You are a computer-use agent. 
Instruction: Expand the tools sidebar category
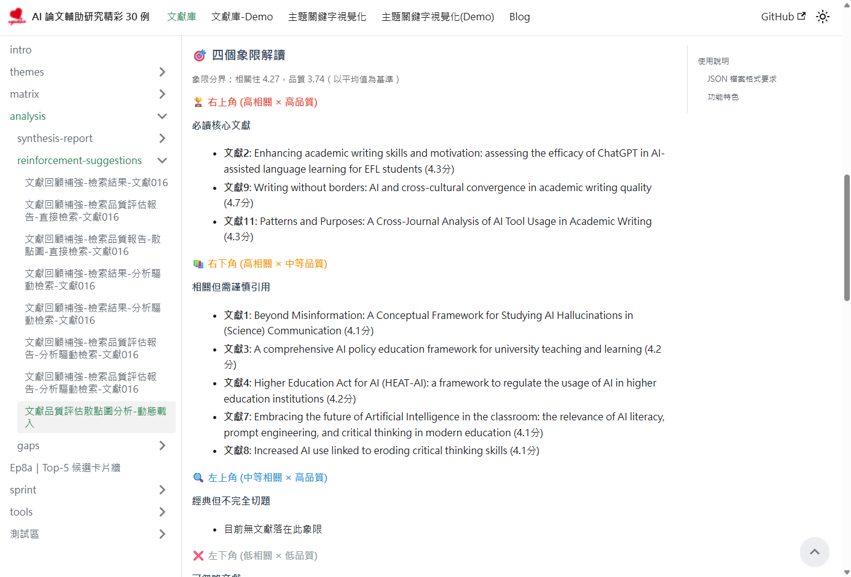click(x=162, y=512)
